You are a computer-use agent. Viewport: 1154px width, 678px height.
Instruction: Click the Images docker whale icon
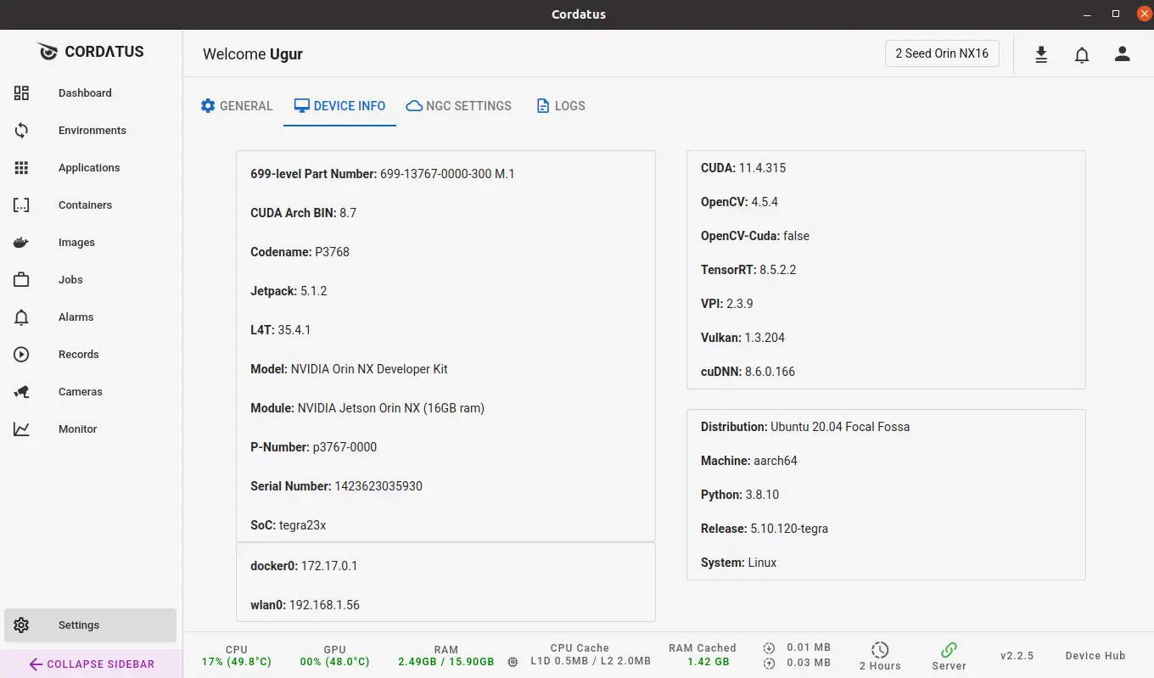22,243
